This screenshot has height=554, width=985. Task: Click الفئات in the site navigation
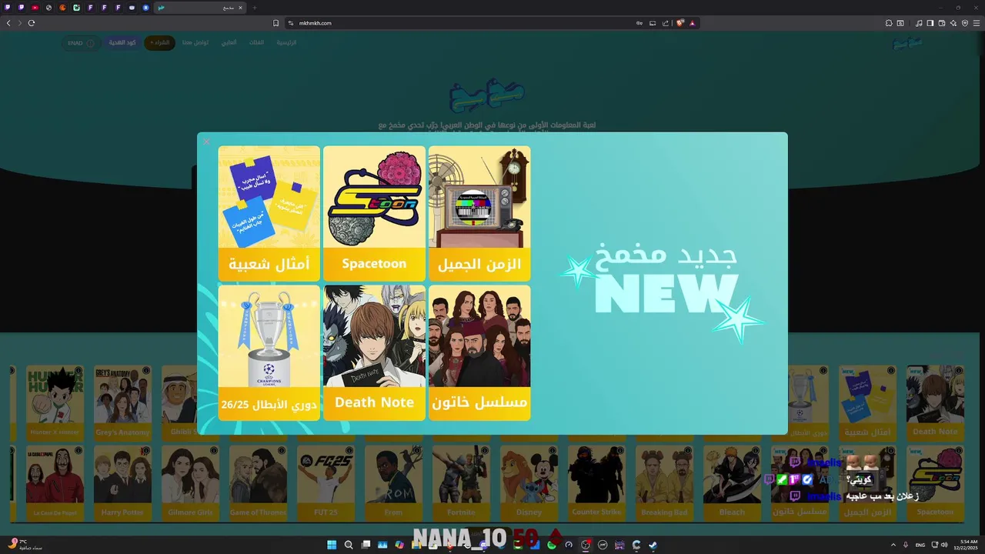256,42
